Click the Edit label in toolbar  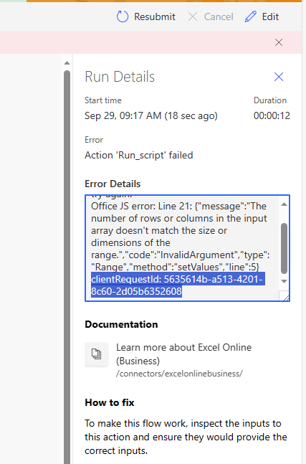click(x=270, y=16)
